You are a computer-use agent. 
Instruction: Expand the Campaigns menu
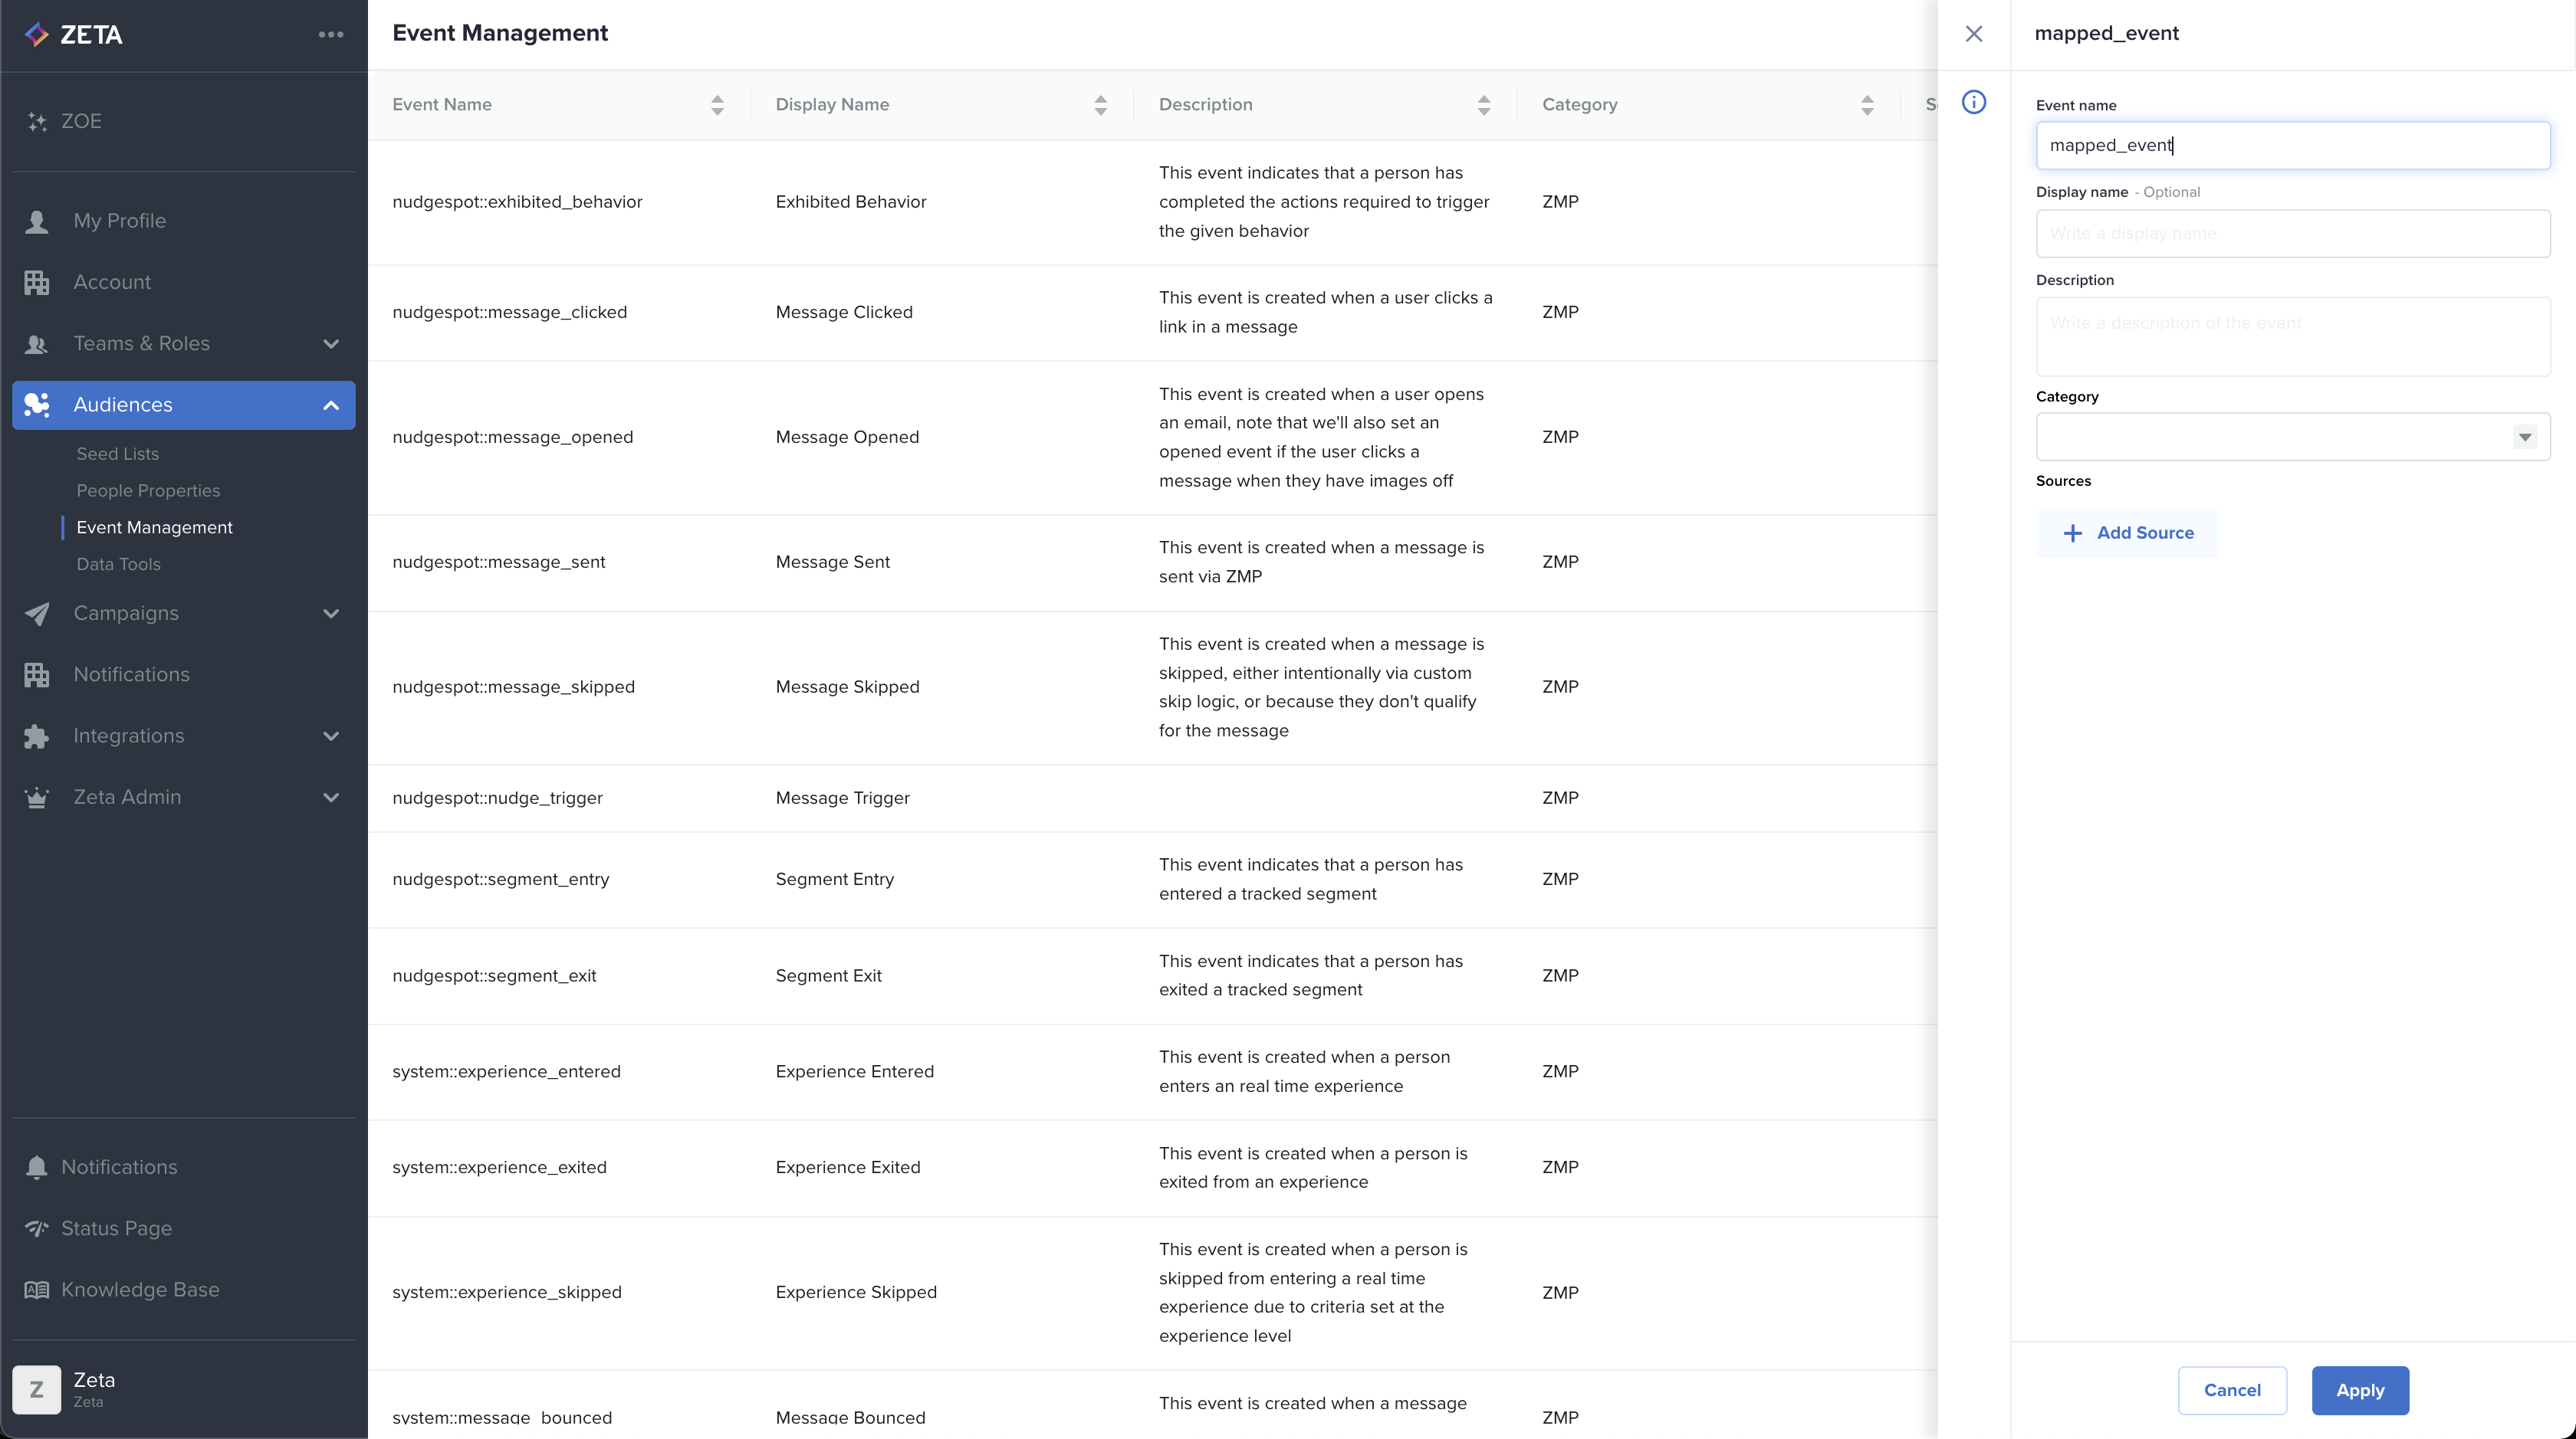(x=331, y=614)
